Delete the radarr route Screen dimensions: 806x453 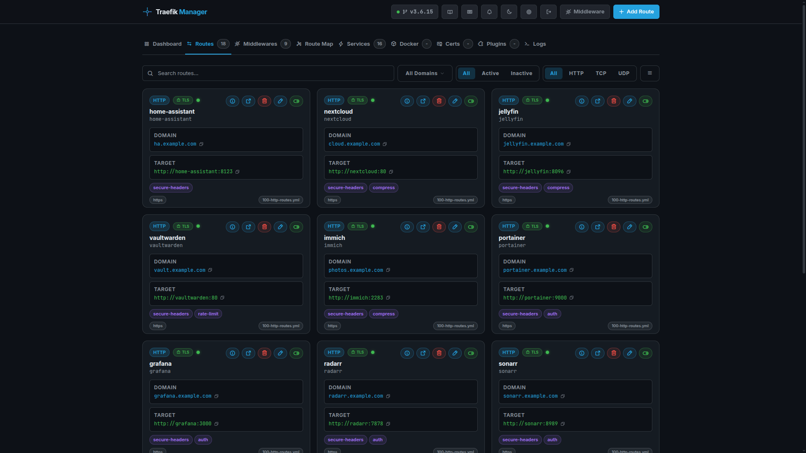tap(439, 353)
